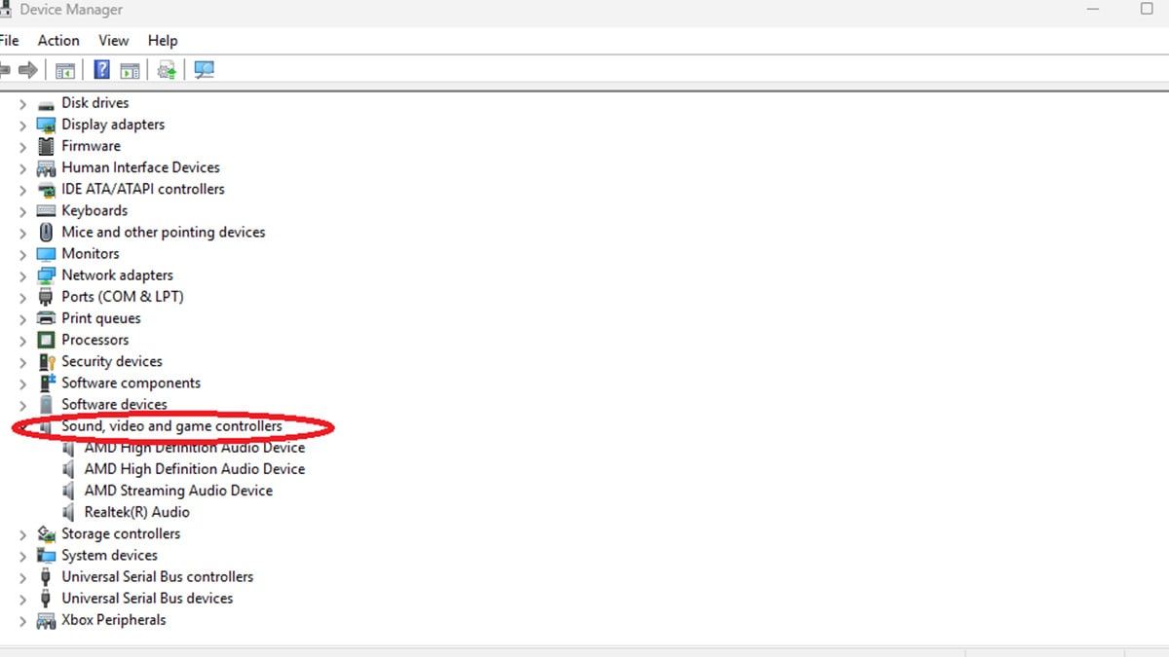Select the Ports (COM & LPT) icon
1169x657 pixels.
(46, 297)
